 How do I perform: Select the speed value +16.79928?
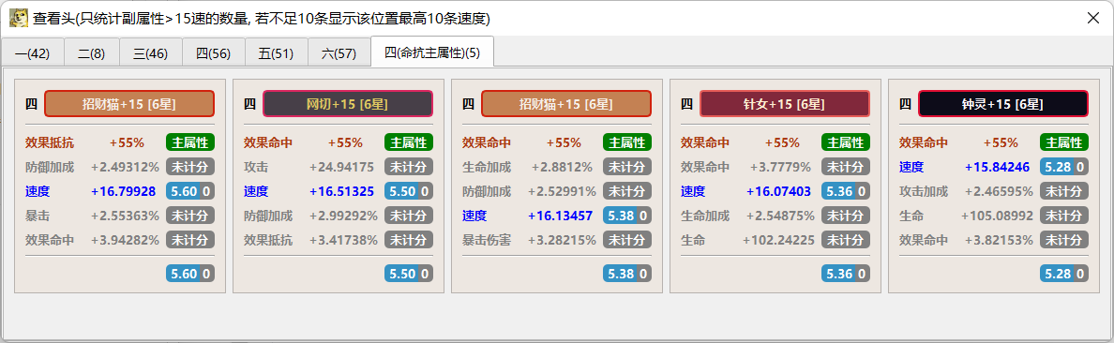pyautogui.click(x=124, y=191)
